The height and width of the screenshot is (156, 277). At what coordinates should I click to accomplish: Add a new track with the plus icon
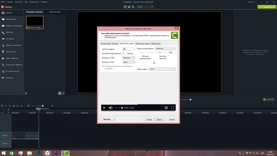coord(8,109)
